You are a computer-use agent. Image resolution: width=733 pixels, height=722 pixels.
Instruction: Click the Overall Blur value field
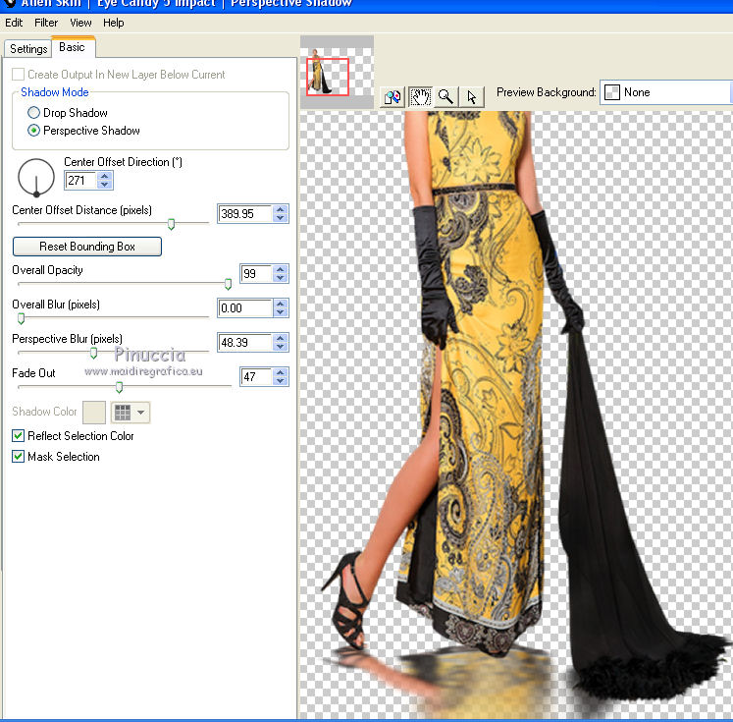[245, 308]
